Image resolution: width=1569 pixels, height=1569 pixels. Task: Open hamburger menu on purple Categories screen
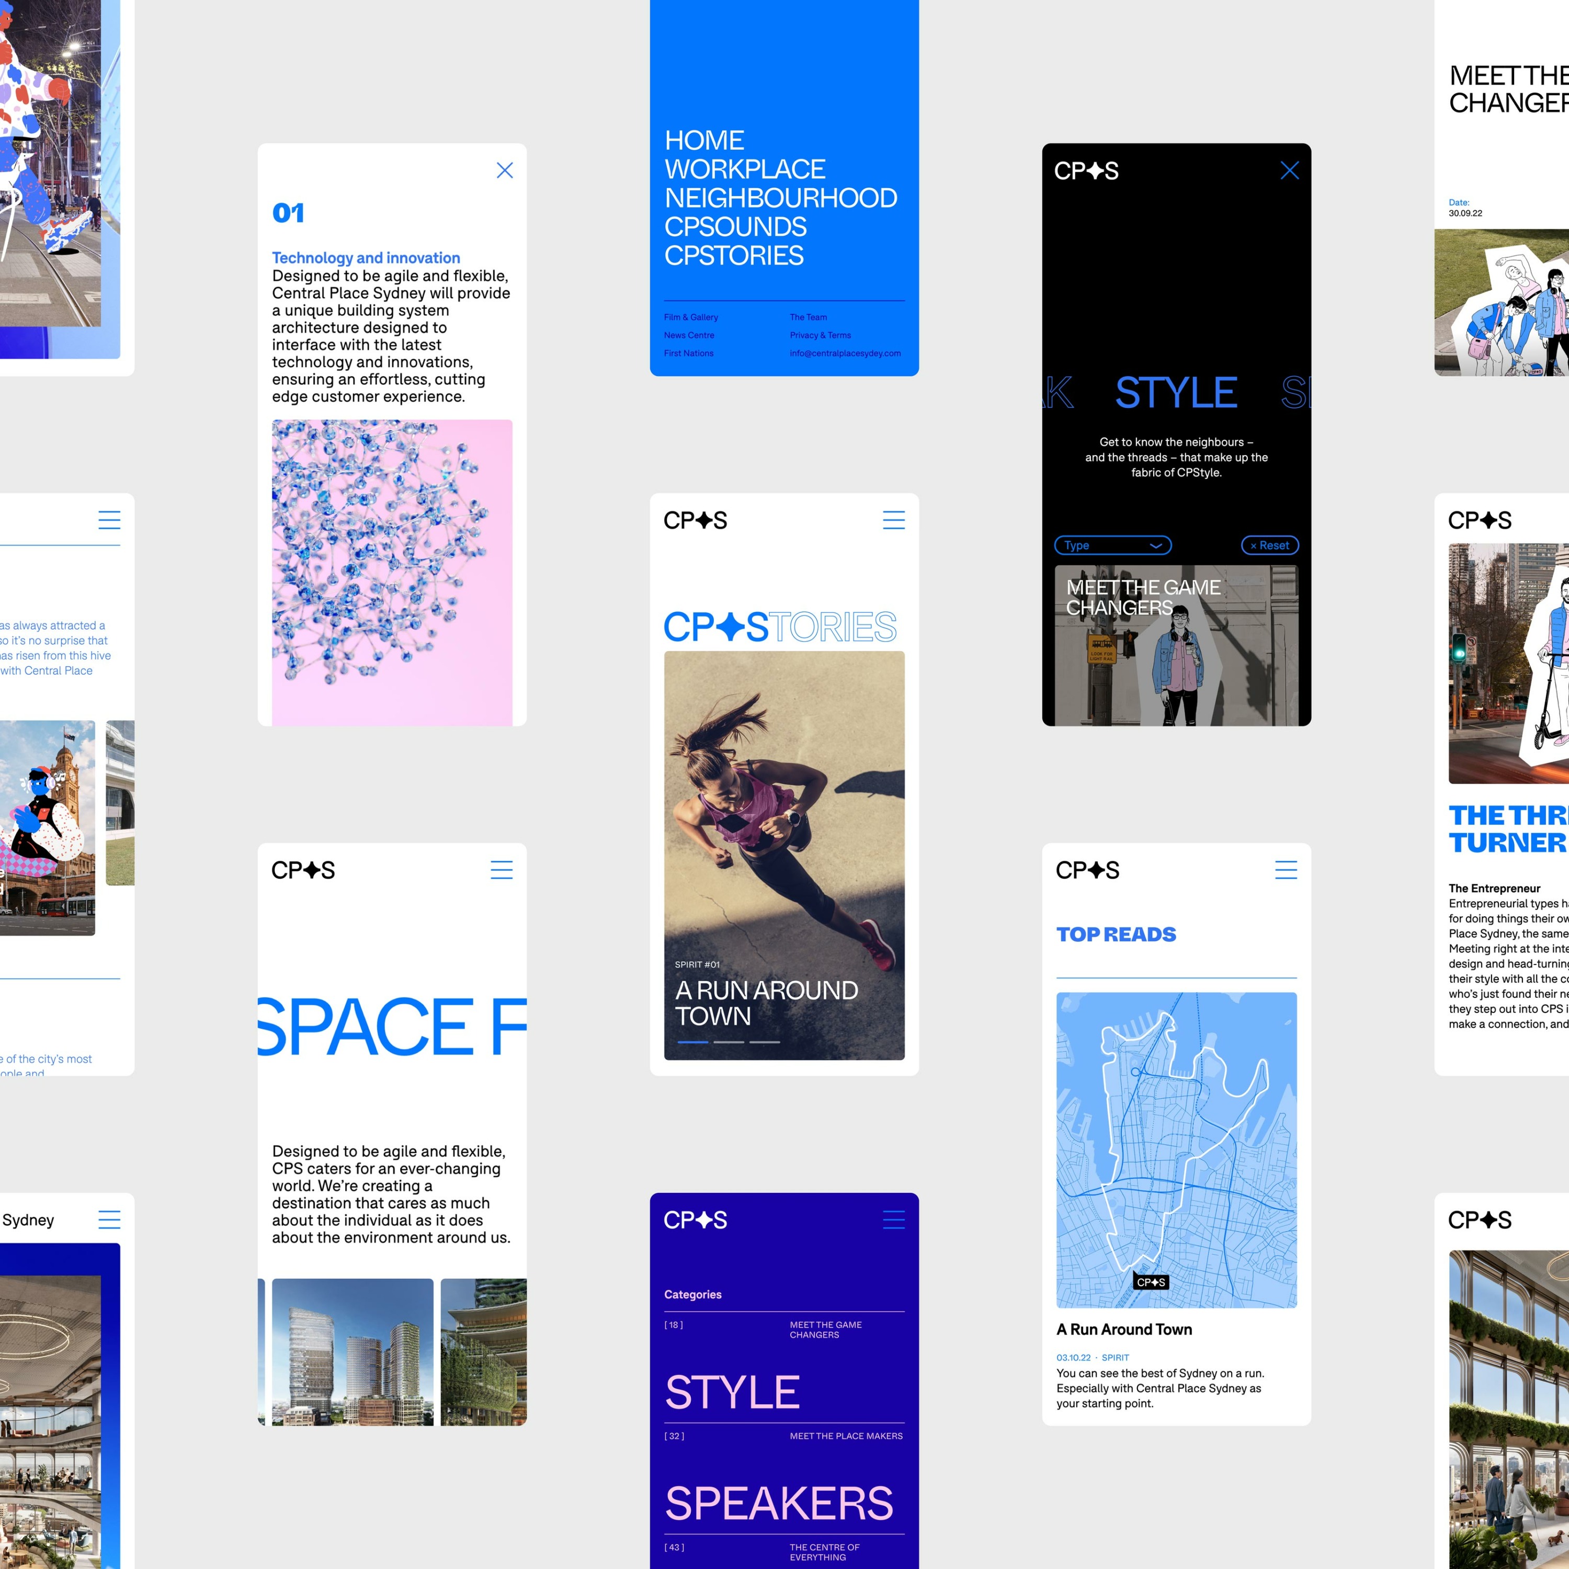[893, 1220]
